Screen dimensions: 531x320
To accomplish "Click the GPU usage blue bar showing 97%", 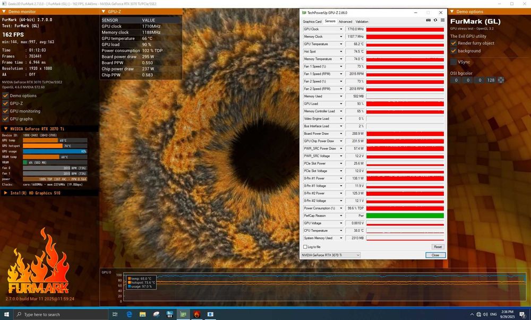I will [55, 152].
